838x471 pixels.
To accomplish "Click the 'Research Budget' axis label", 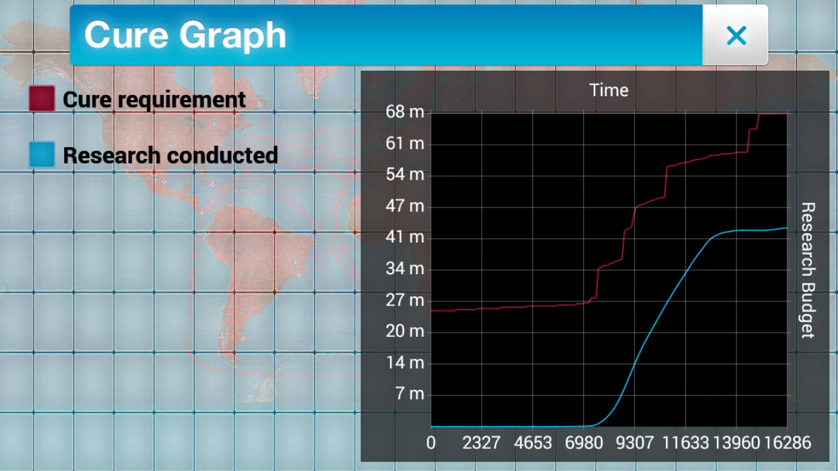I will [808, 270].
